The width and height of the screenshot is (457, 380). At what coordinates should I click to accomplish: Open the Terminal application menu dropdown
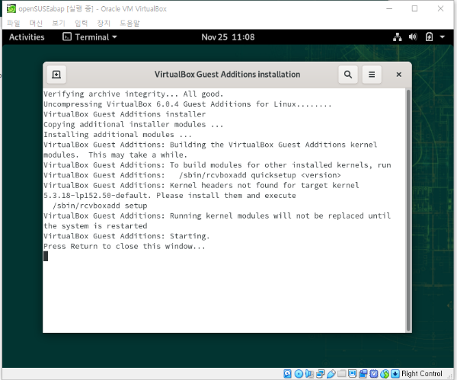[90, 37]
